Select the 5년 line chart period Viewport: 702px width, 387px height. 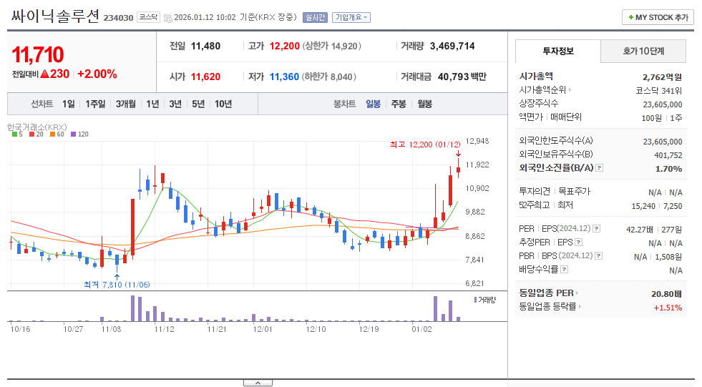coord(198,104)
